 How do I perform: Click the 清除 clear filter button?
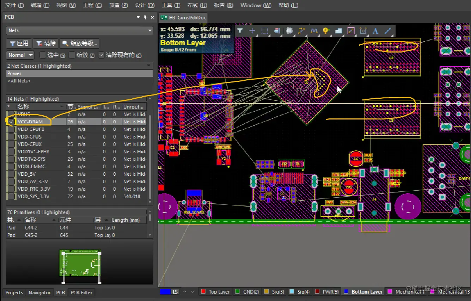pos(46,43)
